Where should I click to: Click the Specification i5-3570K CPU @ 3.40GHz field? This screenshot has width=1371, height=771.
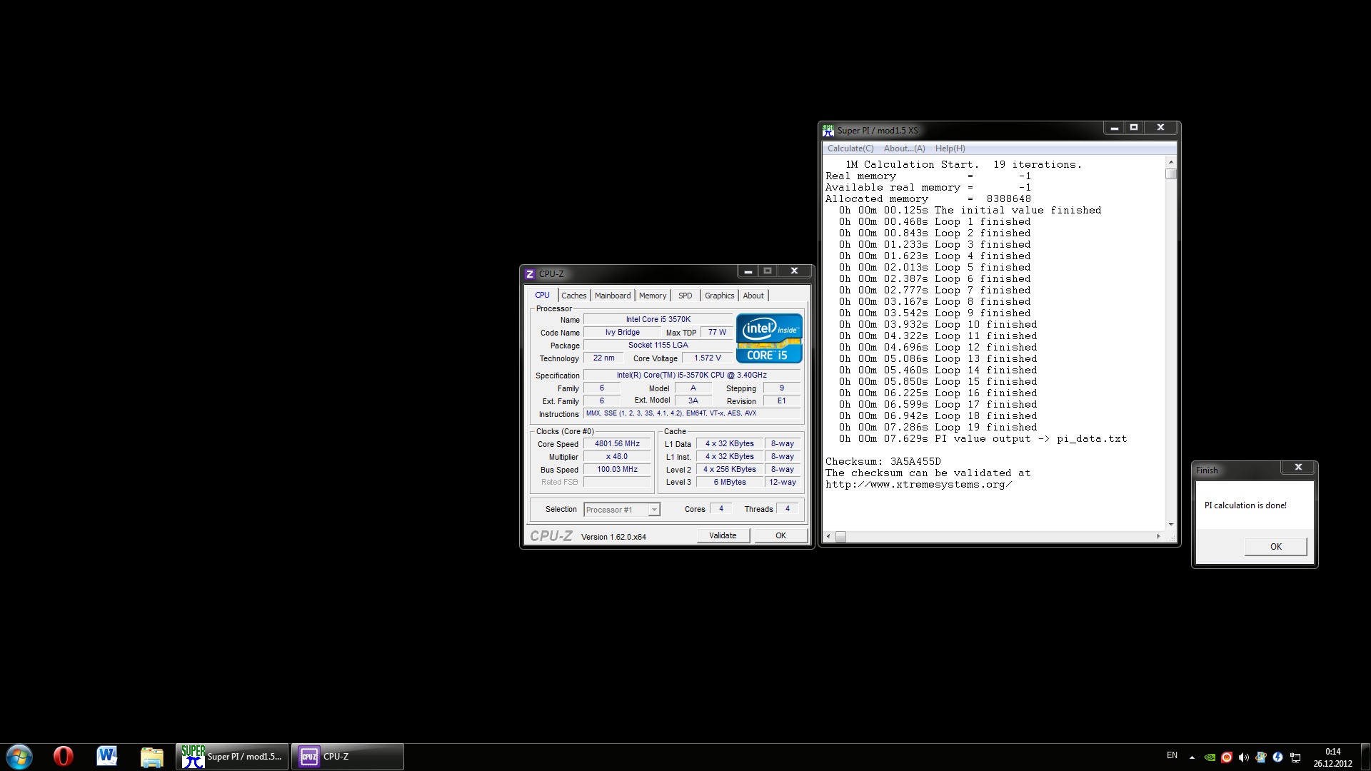(692, 376)
